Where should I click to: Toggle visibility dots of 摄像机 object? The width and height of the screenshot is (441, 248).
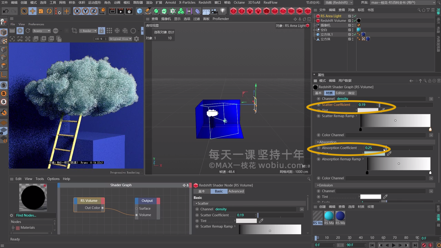click(x=353, y=25)
